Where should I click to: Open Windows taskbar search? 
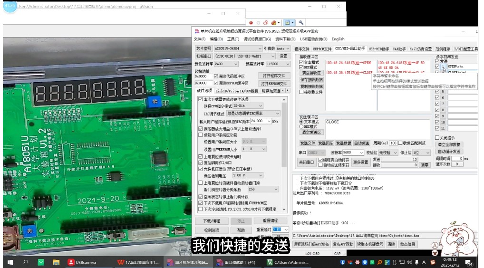click(x=25, y=262)
